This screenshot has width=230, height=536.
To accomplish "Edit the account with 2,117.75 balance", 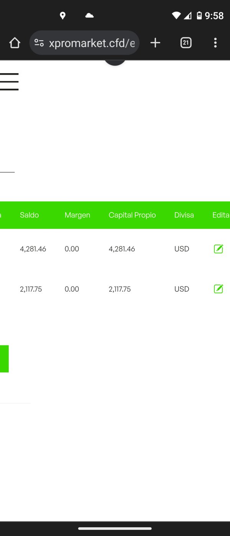I will [x=219, y=289].
